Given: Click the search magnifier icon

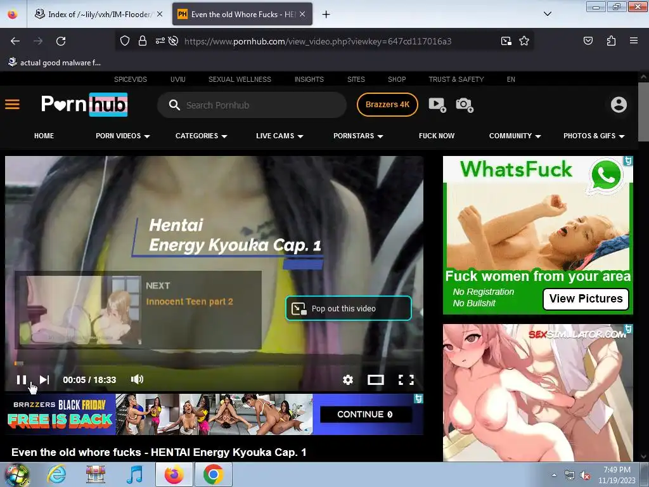Looking at the screenshot, I should (174, 105).
